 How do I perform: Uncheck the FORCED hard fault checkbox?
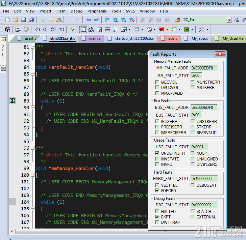tap(157, 190)
